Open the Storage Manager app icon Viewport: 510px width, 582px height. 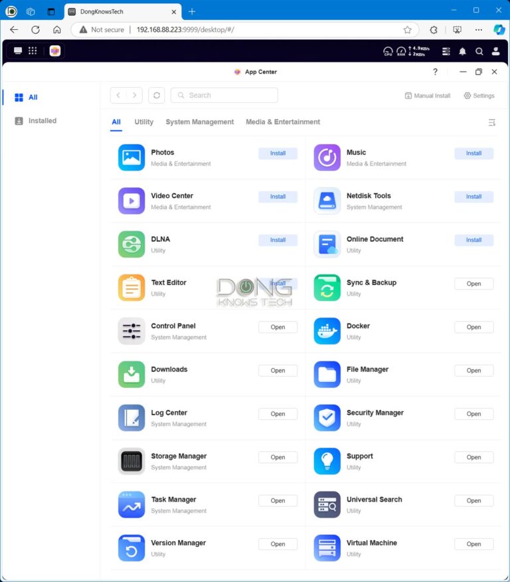coord(131,461)
